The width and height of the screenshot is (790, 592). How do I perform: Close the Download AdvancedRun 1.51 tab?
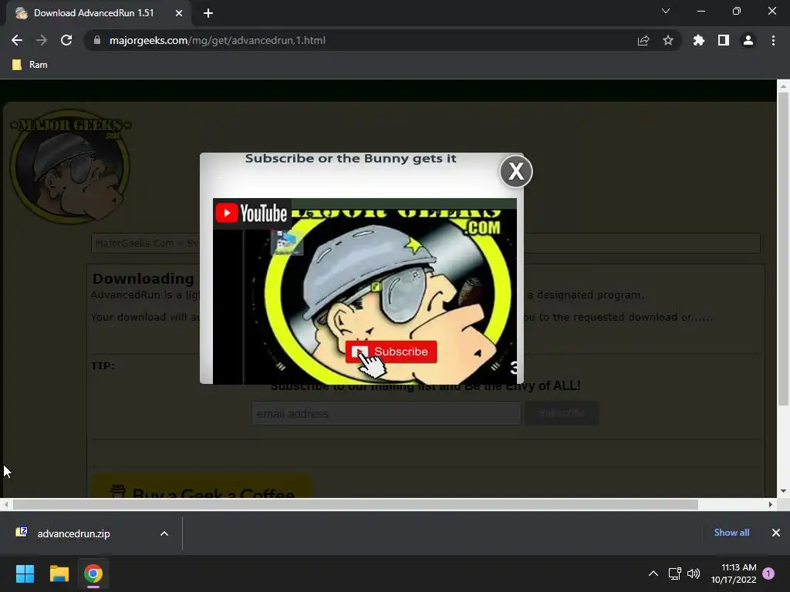pyautogui.click(x=179, y=13)
